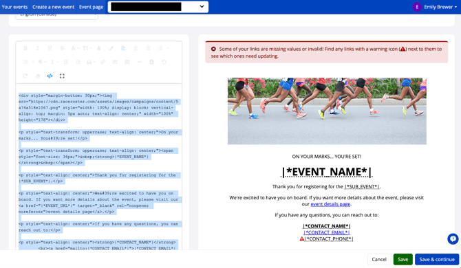The height and width of the screenshot is (268, 461).
Task: Click the contact badge icon in toolbar
Action: (151, 62)
